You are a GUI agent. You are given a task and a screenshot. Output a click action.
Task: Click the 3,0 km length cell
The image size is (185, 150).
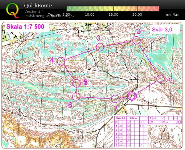coord(133,118)
